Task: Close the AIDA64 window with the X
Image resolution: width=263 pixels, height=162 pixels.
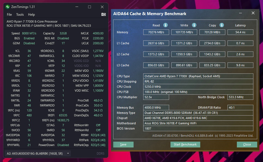Action: [x=253, y=13]
